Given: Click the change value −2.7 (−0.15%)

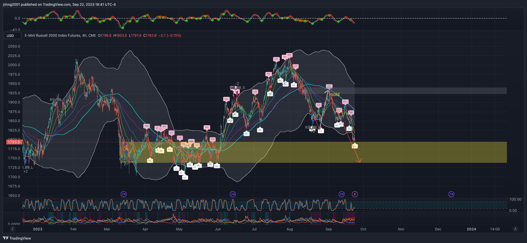Looking at the screenshot, I should click(x=170, y=36).
